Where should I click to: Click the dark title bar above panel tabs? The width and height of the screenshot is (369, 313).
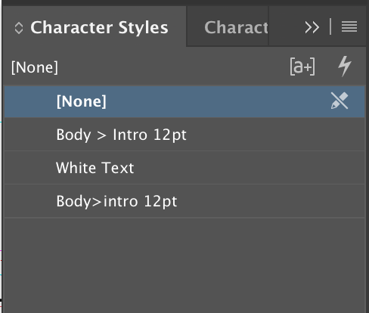(x=184, y=3)
